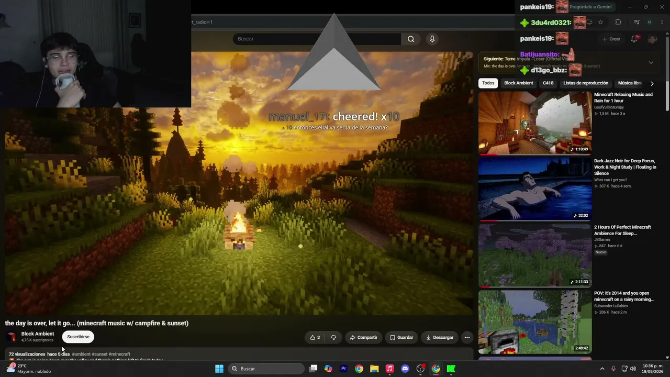
Task: Click the Crear create button
Action: click(611, 39)
